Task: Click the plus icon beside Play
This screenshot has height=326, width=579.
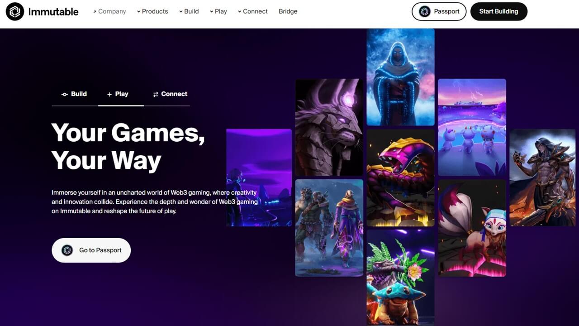Action: pyautogui.click(x=109, y=94)
